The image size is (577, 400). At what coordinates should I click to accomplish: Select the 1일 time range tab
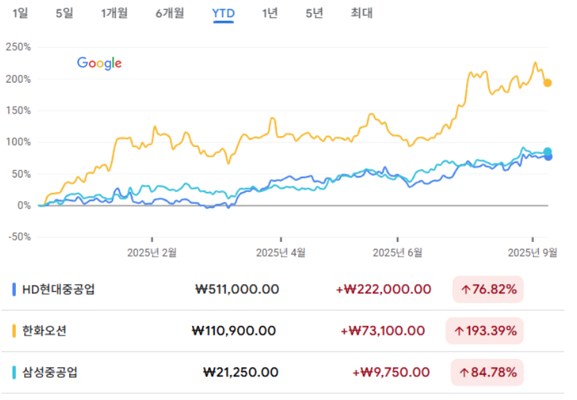[20, 13]
